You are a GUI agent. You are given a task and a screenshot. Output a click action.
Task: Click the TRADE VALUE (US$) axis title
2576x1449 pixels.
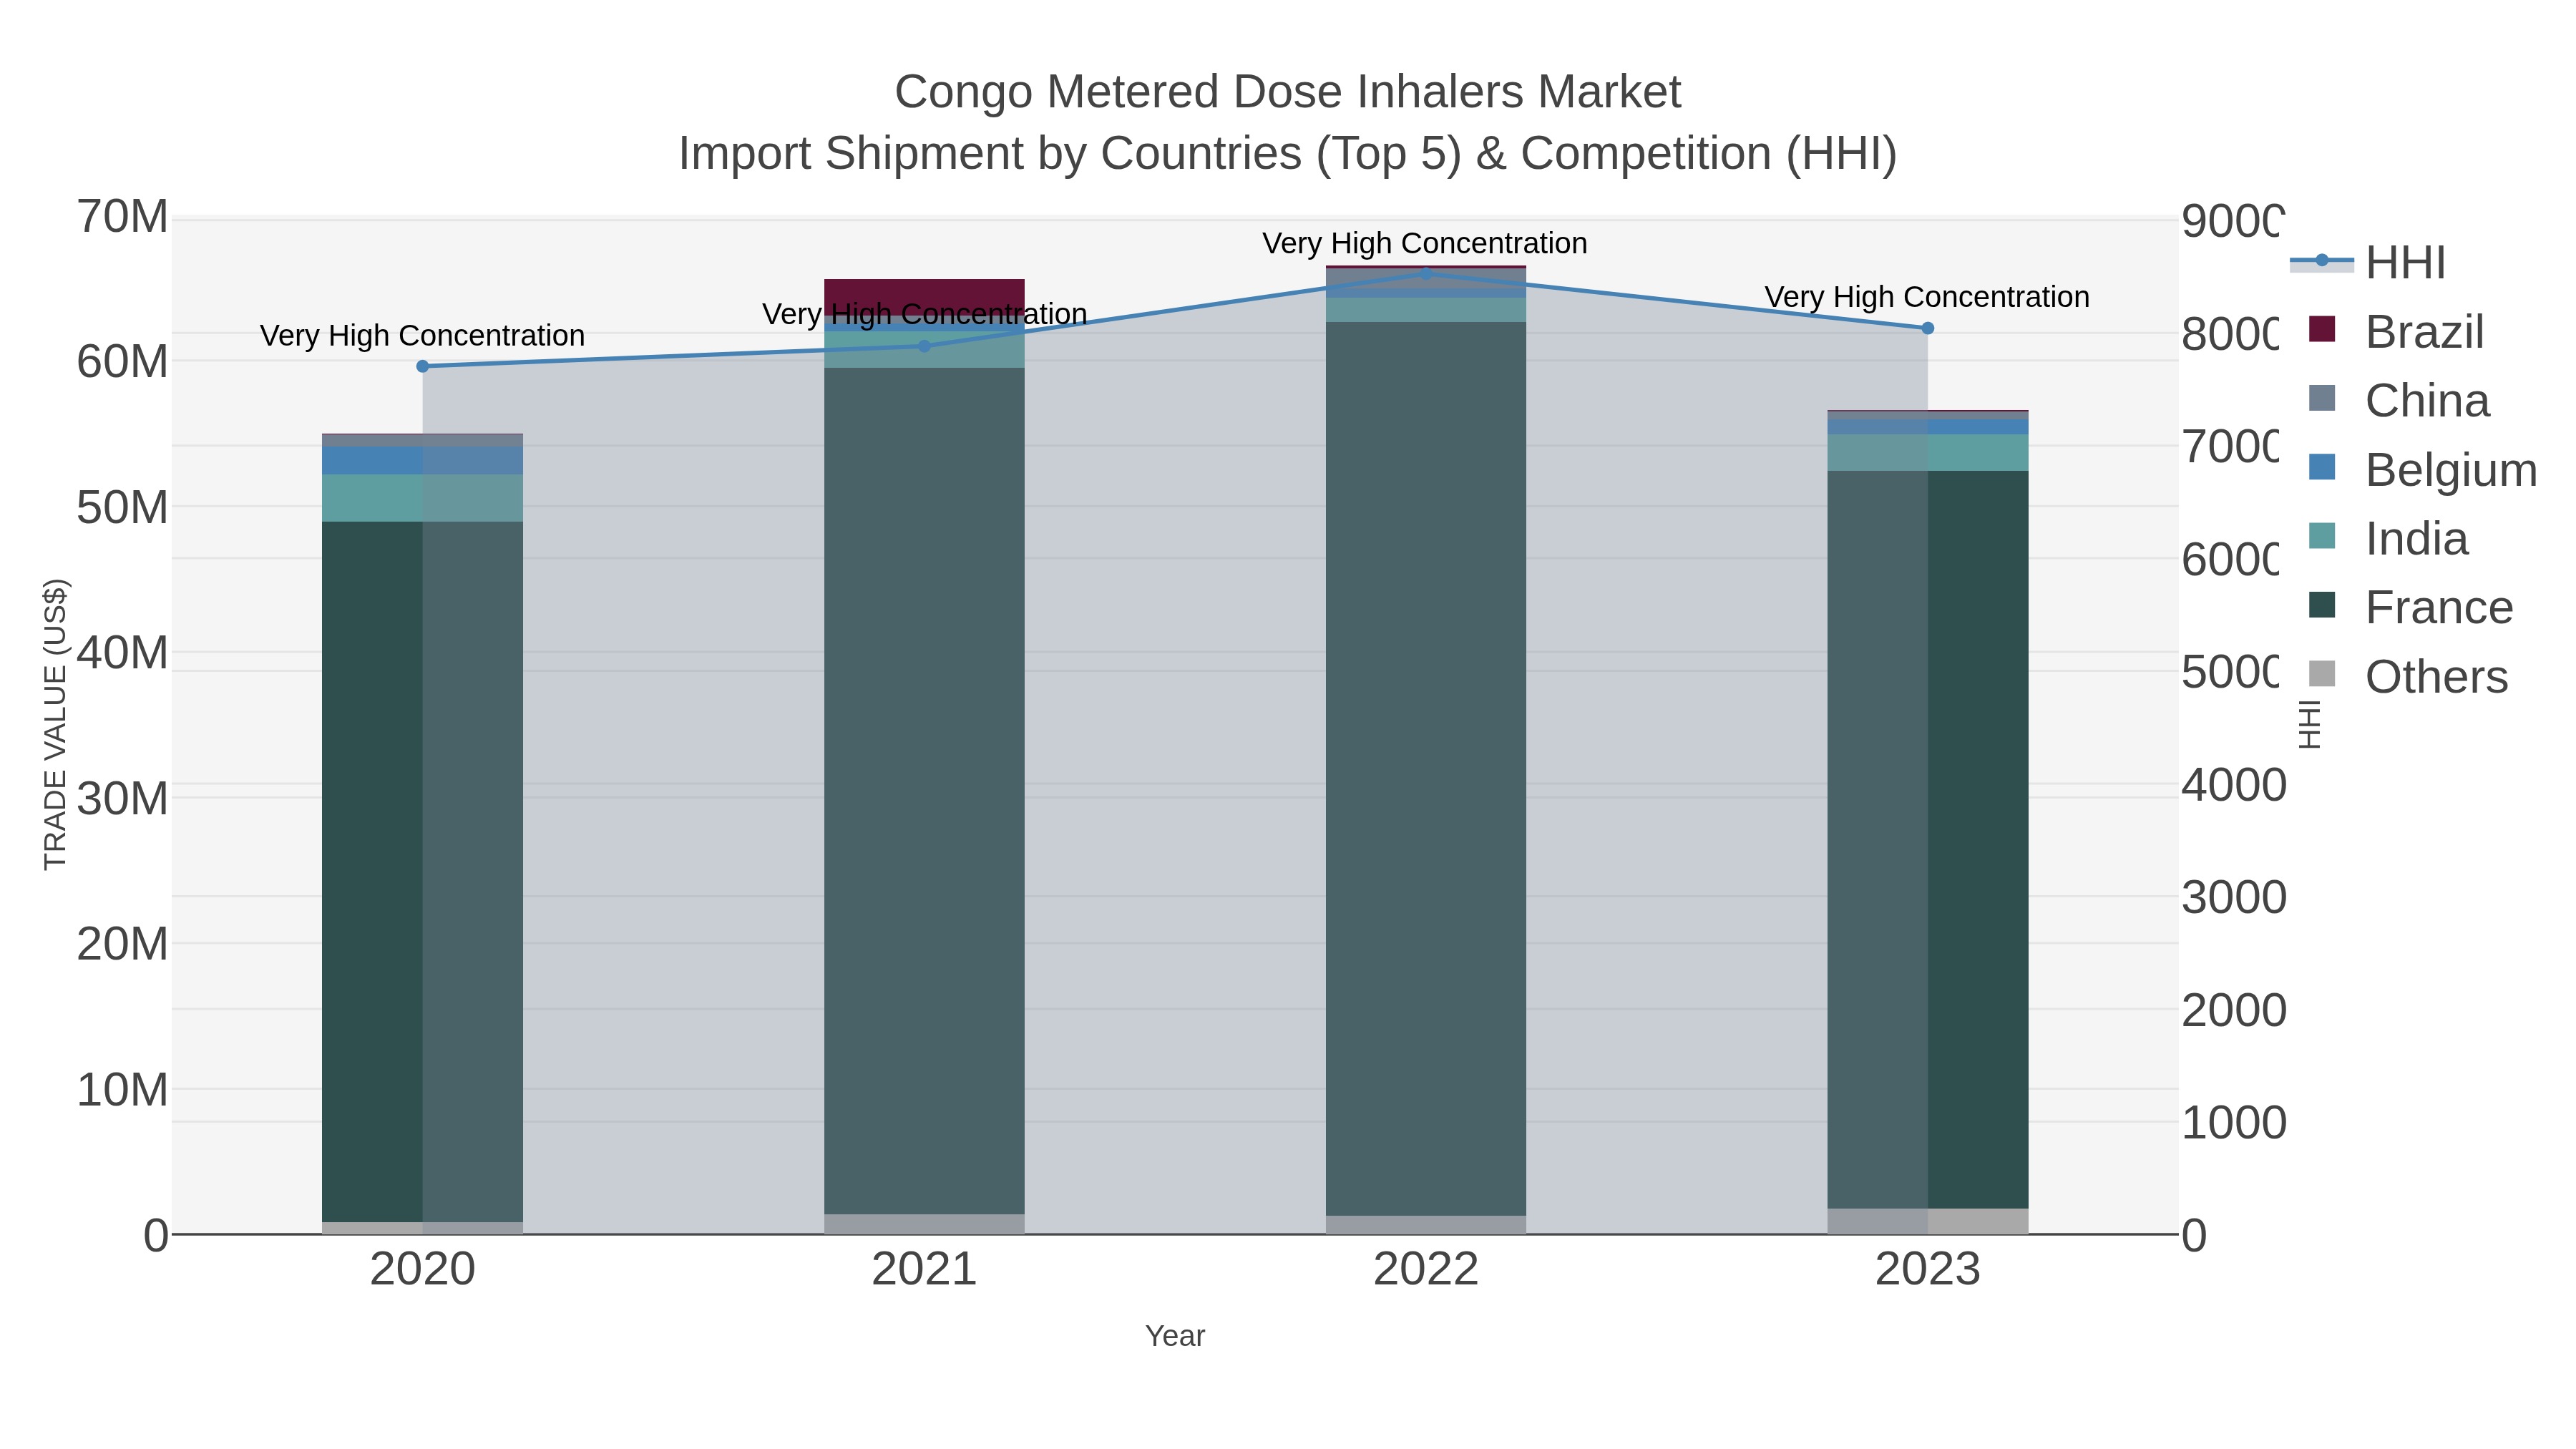tap(55, 724)
